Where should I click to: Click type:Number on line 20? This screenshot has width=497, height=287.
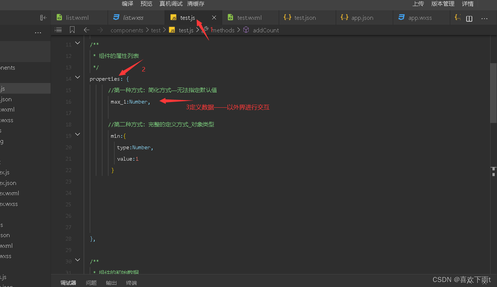coord(133,147)
